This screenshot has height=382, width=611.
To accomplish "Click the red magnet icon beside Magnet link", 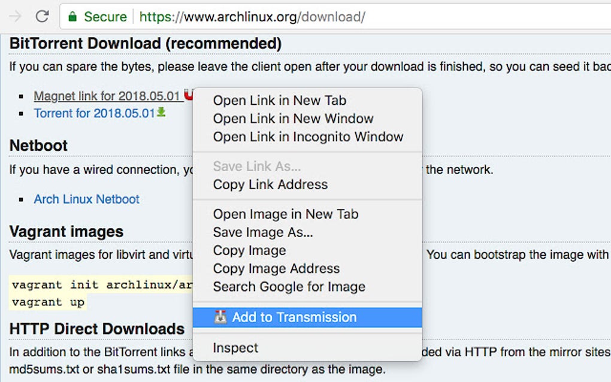I will click(x=189, y=94).
